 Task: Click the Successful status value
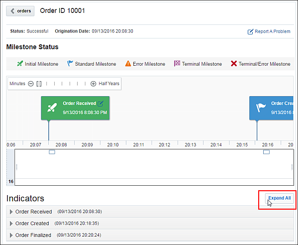(37, 31)
